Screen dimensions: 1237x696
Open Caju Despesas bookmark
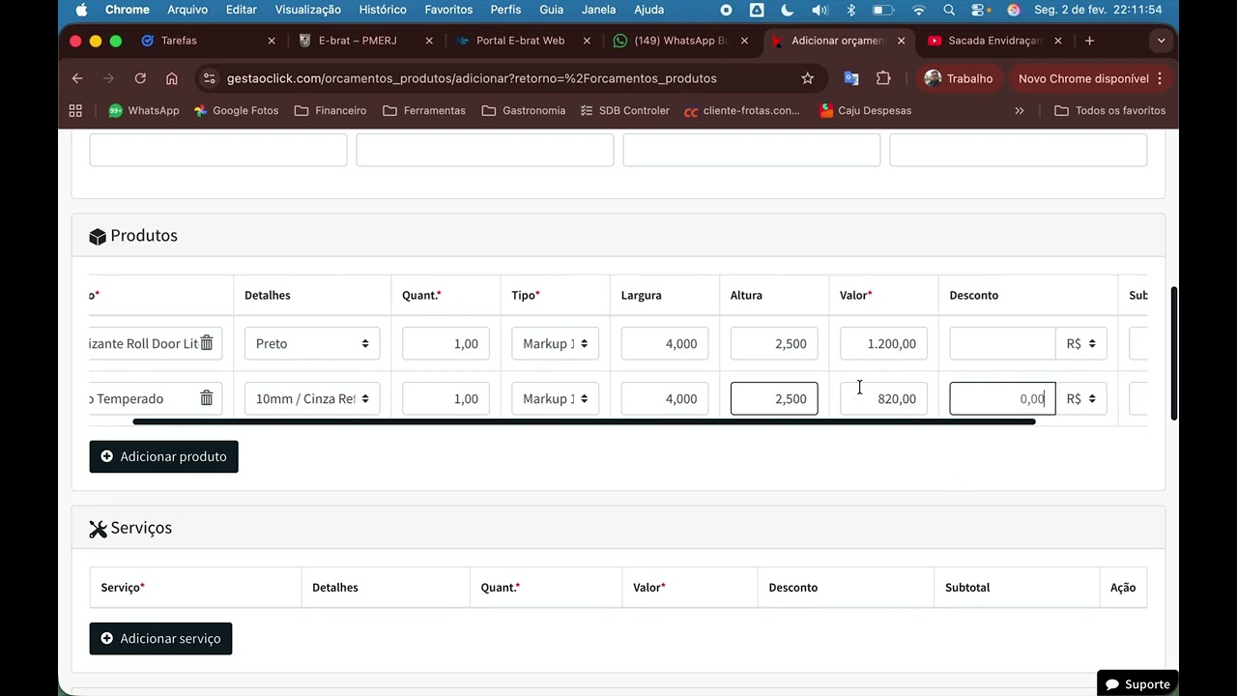pyautogui.click(x=865, y=110)
